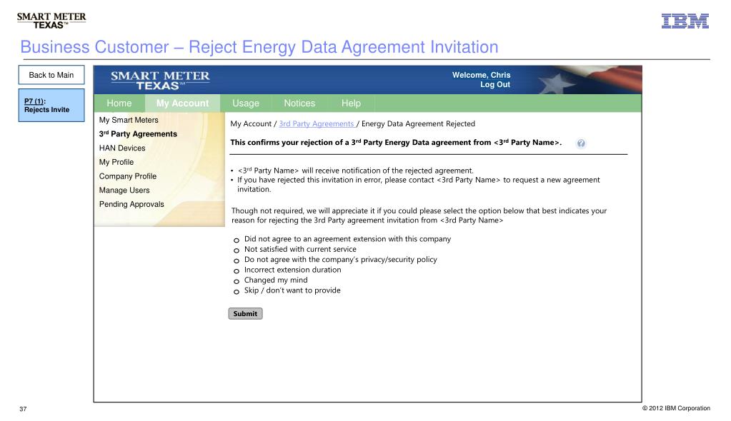Open the Home tab
This screenshot has height=421, width=731.
(119, 103)
